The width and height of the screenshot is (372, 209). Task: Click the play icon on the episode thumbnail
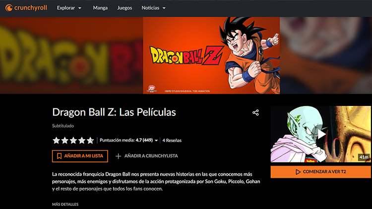pyautogui.click(x=321, y=134)
